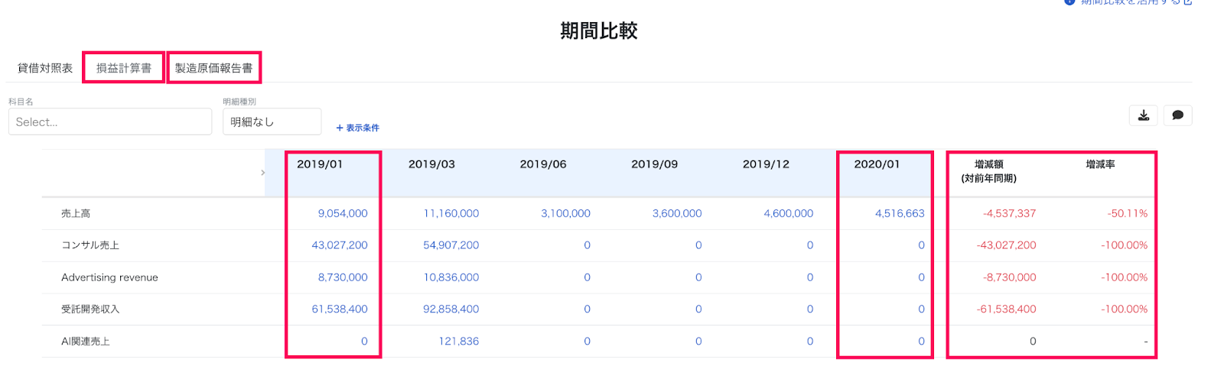The image size is (1224, 366).
Task: Click the Advertising revenue row label
Action: click(x=109, y=277)
